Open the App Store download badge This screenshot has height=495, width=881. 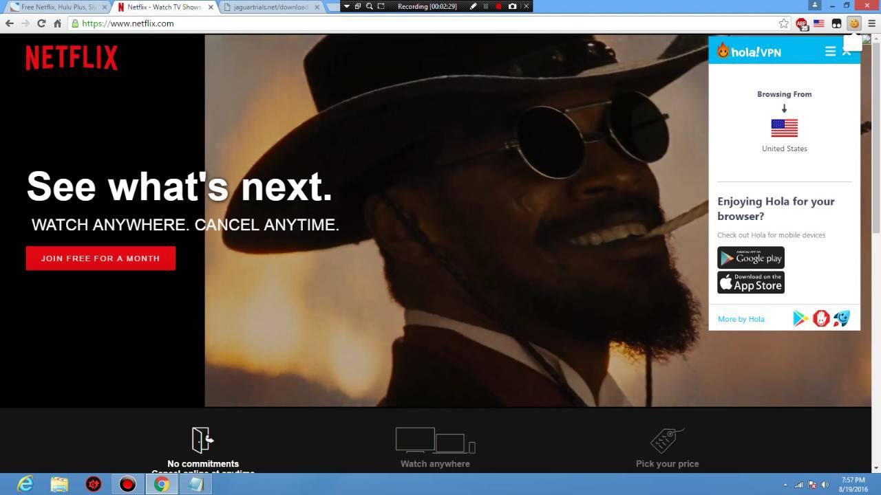(751, 283)
